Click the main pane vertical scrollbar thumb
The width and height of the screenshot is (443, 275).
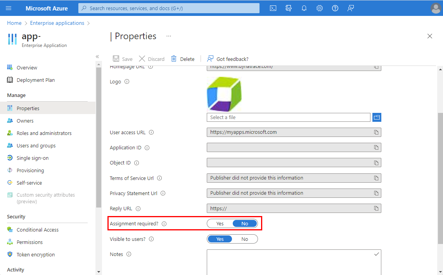440,178
